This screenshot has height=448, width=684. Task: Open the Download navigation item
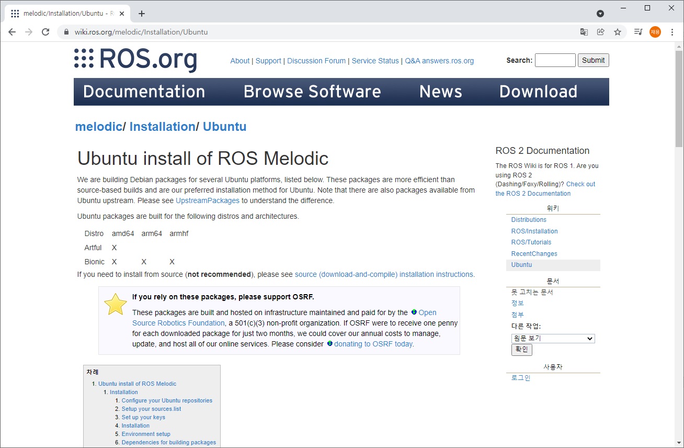pyautogui.click(x=539, y=92)
